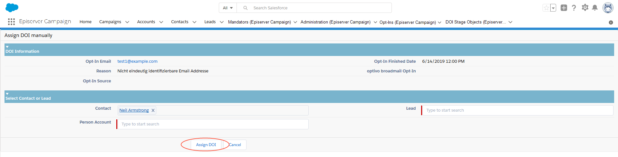
Task: Open the search scope All dropdown
Action: click(x=228, y=8)
